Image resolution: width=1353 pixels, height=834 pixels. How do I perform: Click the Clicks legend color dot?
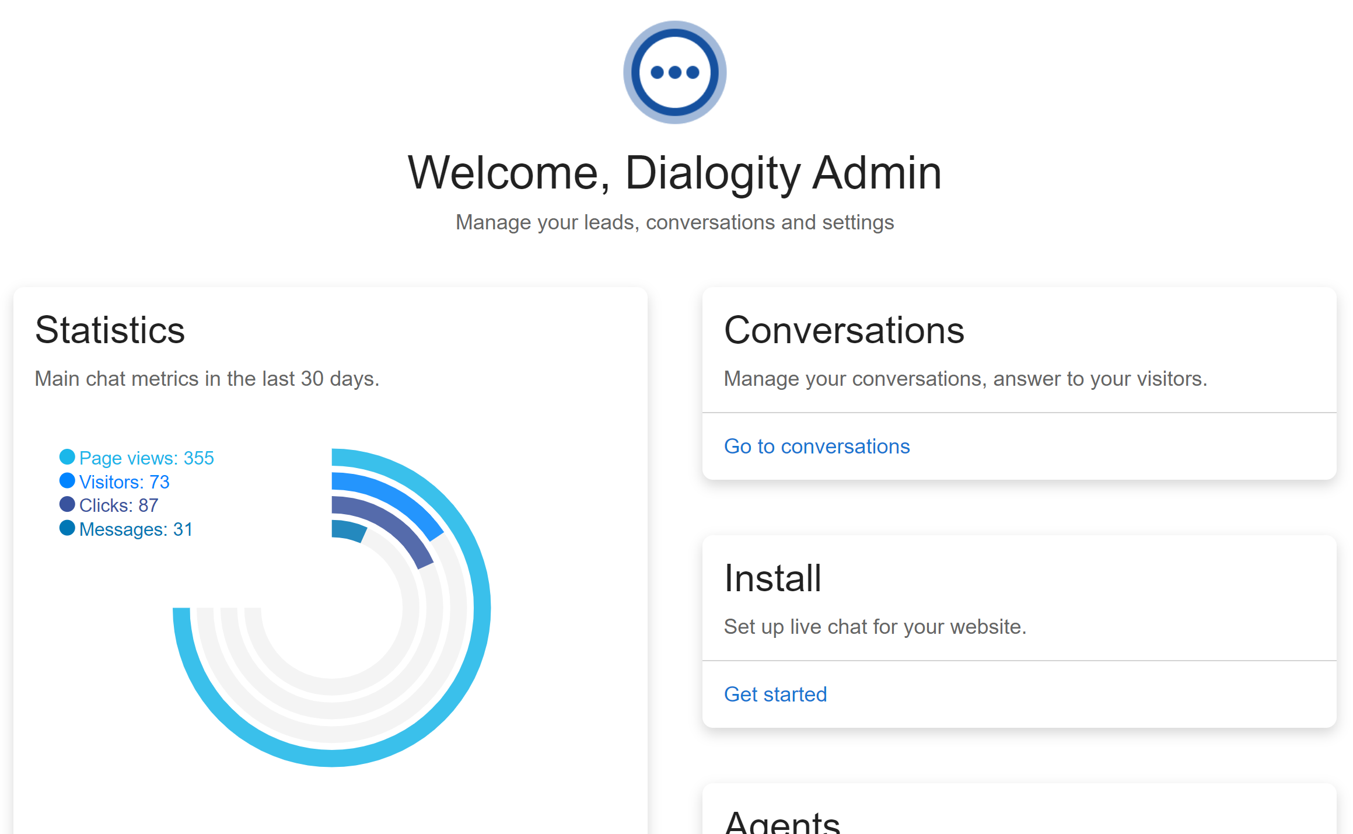(67, 504)
